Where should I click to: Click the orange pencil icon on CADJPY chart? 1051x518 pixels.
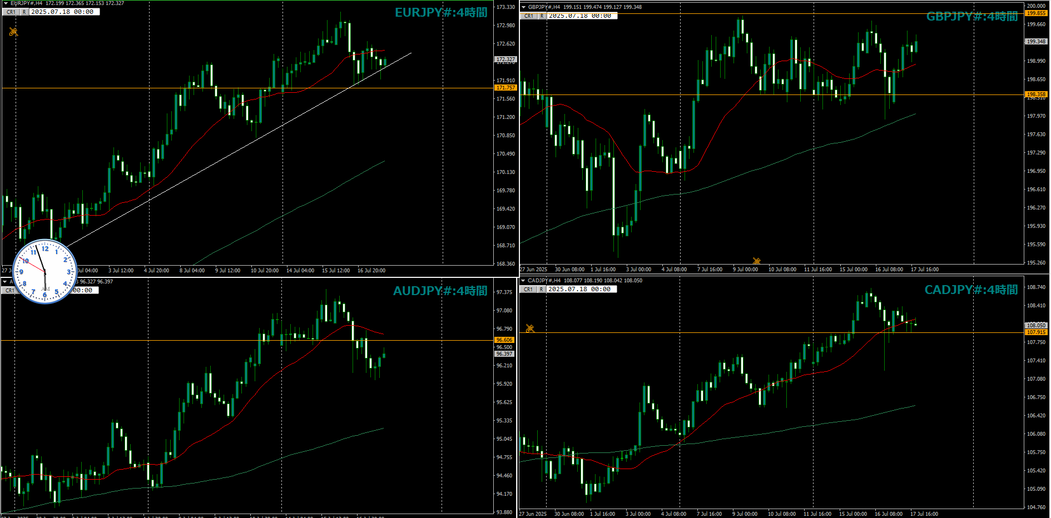pos(530,328)
